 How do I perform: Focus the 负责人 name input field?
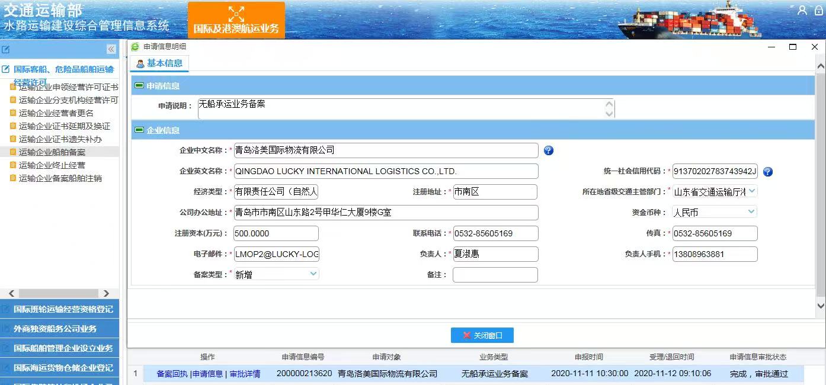[x=495, y=254]
